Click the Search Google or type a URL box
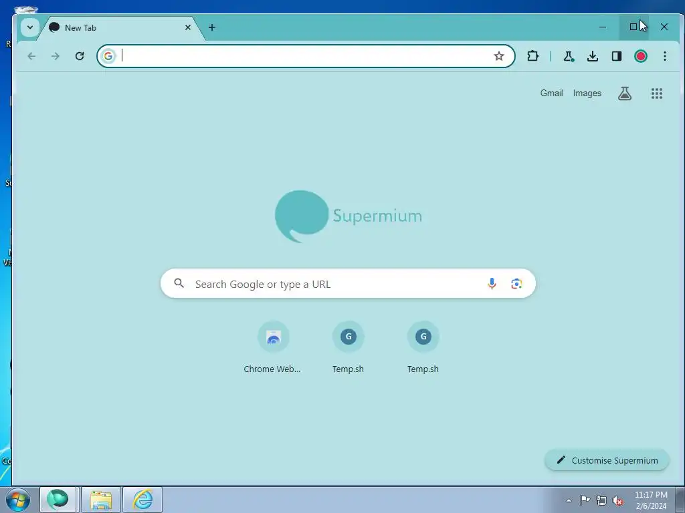 [x=348, y=283]
